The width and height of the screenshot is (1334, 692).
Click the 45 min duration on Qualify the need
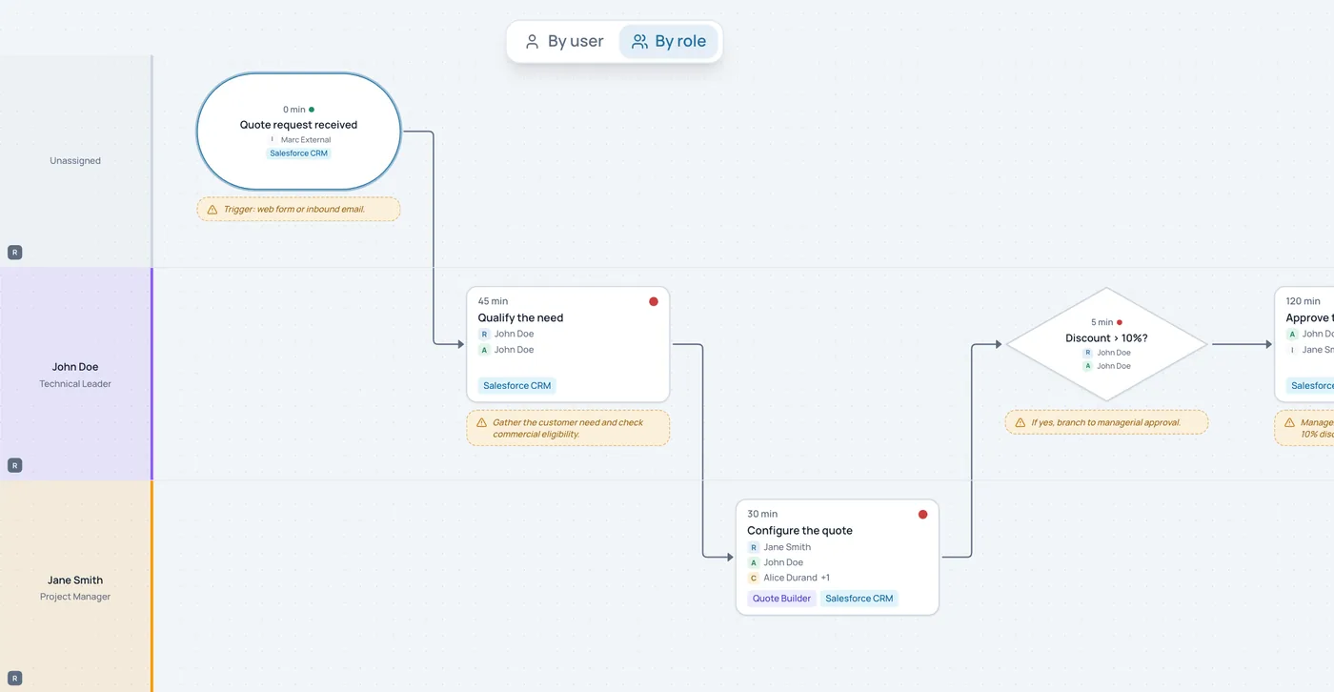493,301
